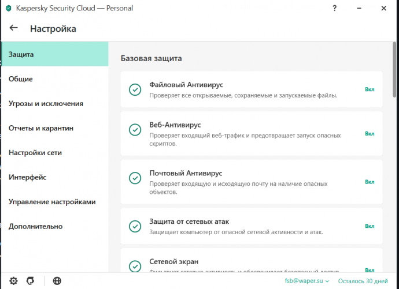The image size is (399, 289).
Task: Toggle the Вкл switch for Файловый Антивирус
Action: pyautogui.click(x=370, y=89)
